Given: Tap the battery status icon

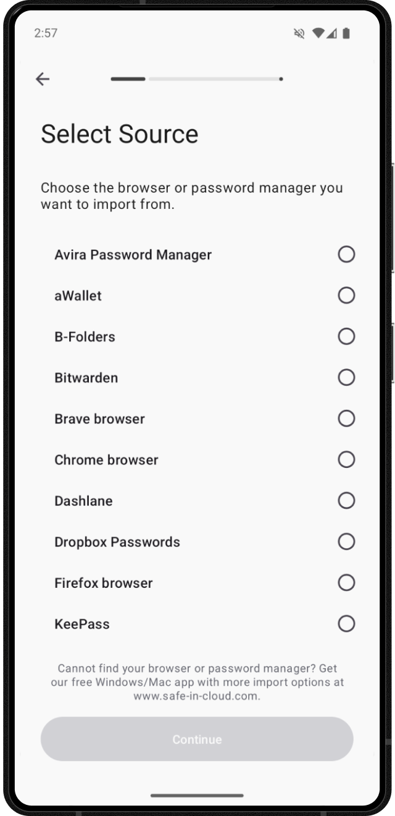Looking at the screenshot, I should click(x=346, y=33).
